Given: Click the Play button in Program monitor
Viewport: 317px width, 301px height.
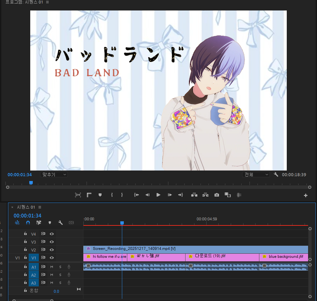Looking at the screenshot, I should click(x=158, y=195).
